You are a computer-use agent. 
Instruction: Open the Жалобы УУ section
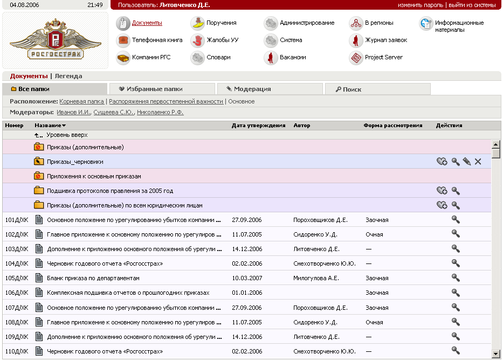coord(223,40)
